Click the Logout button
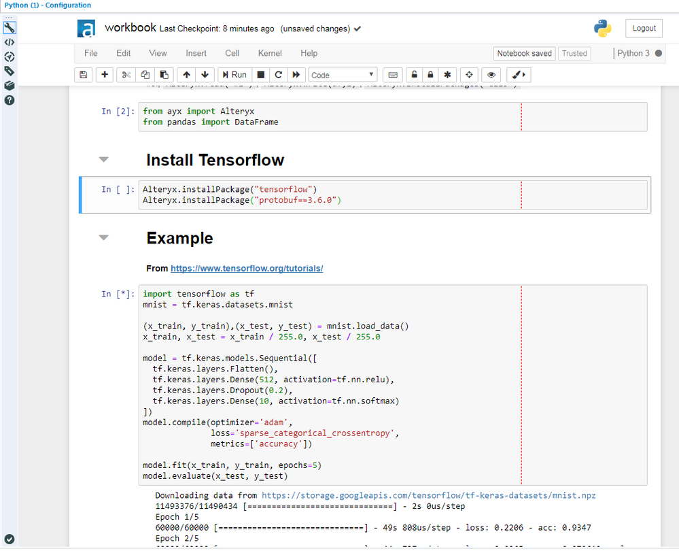Screen dimensions: 679x551 pos(644,28)
